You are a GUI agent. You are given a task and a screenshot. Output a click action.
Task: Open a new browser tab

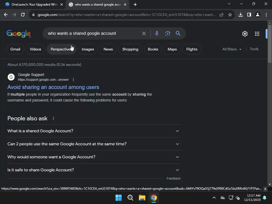point(135,5)
